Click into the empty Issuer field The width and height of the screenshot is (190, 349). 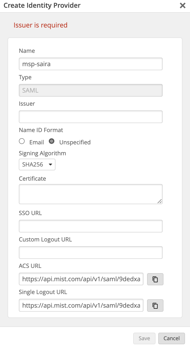click(90, 117)
